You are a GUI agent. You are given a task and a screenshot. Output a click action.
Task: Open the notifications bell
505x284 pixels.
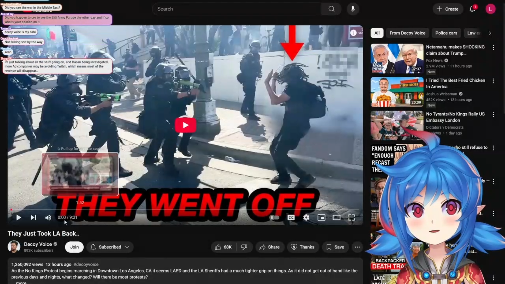pyautogui.click(x=472, y=9)
